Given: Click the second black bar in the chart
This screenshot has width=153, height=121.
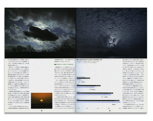Looking at the screenshot, I should (88, 86).
